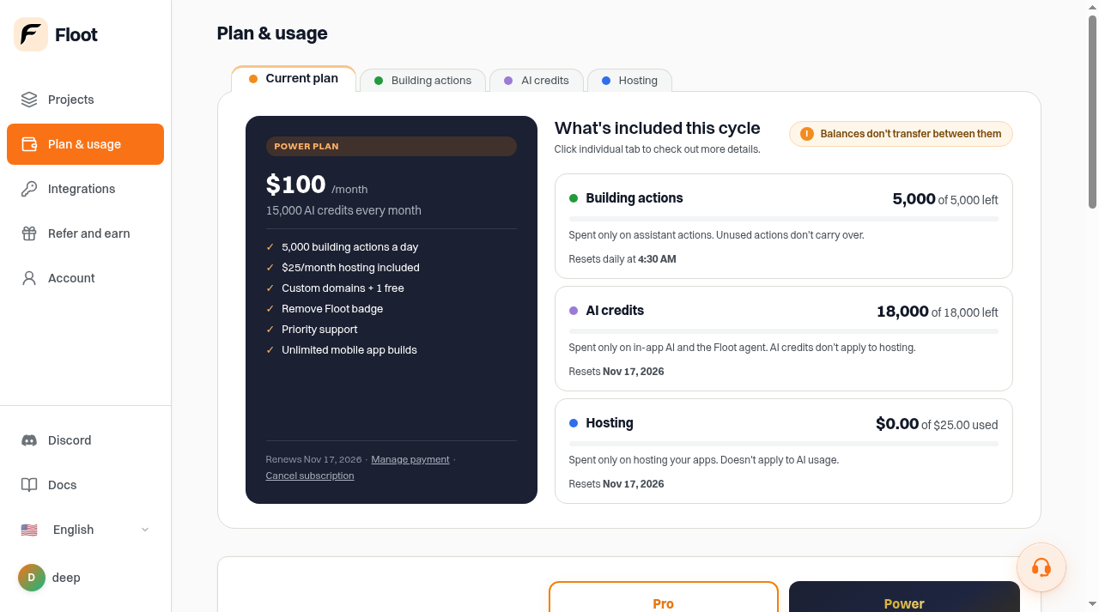Click the Balances don't transfer notice
The height and width of the screenshot is (612, 1099).
[x=901, y=134]
